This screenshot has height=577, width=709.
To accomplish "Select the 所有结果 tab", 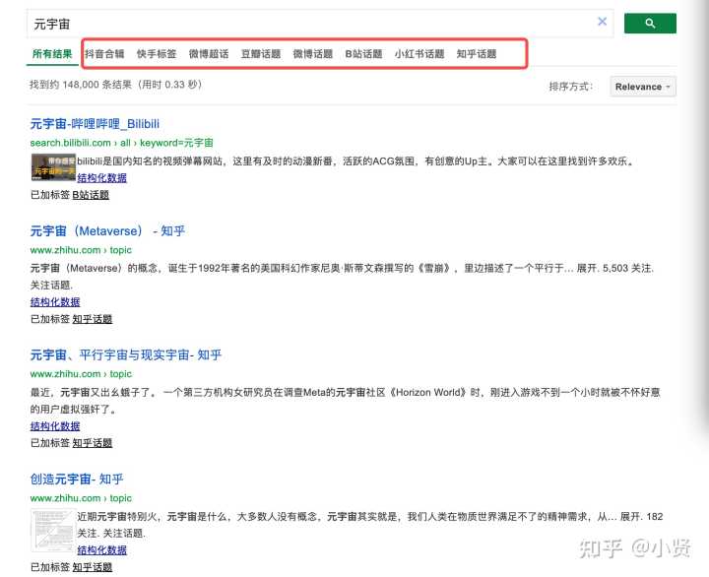I will coord(52,54).
